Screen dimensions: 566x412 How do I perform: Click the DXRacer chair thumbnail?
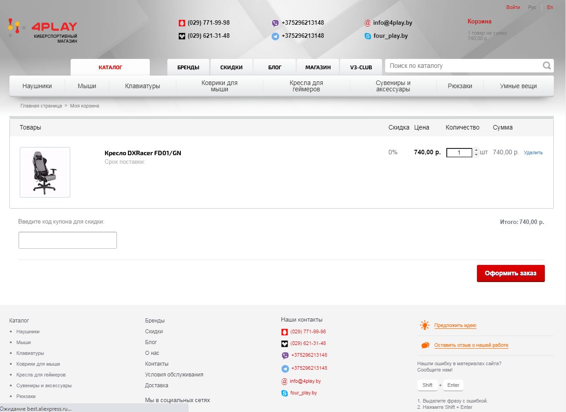click(x=45, y=172)
